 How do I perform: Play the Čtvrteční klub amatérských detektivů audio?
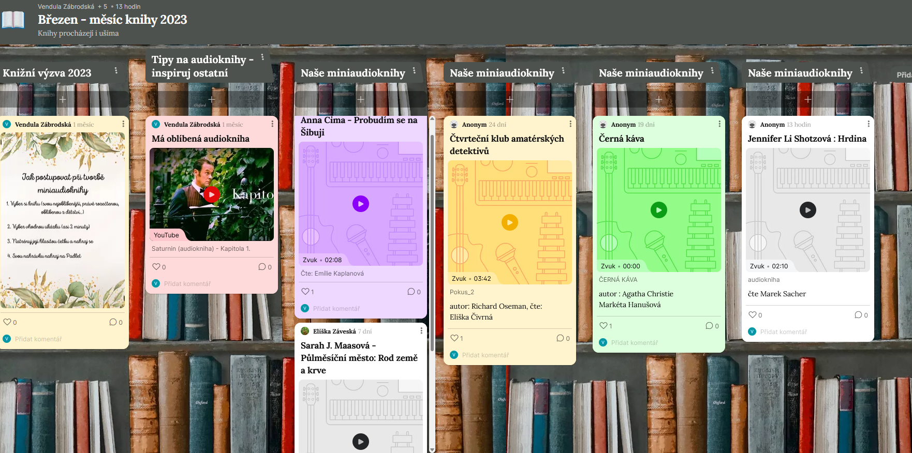pos(509,222)
